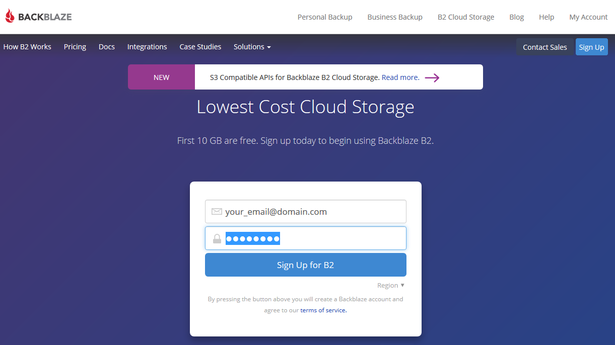615x345 pixels.
Task: Open the Region selector dropdown
Action: pyautogui.click(x=391, y=285)
